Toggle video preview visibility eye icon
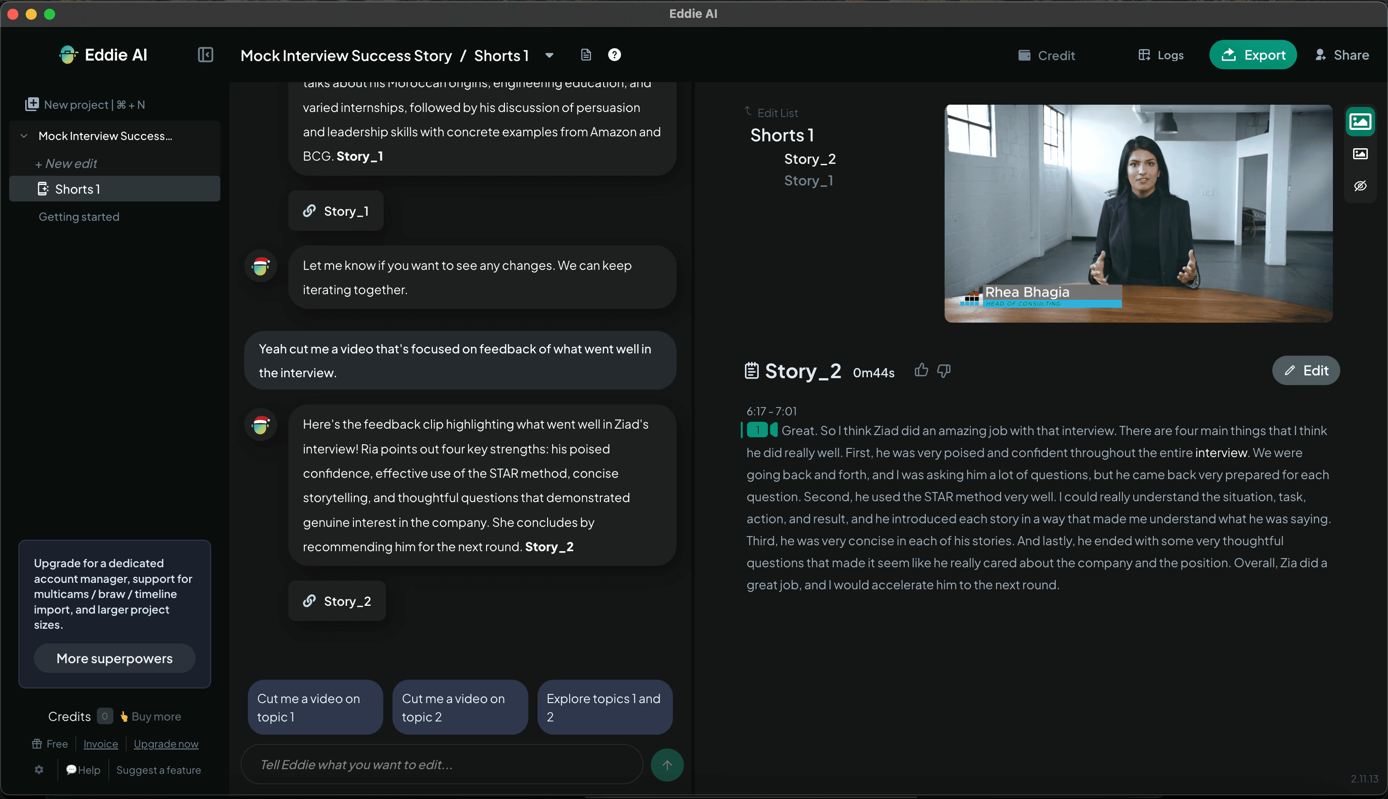 point(1360,186)
